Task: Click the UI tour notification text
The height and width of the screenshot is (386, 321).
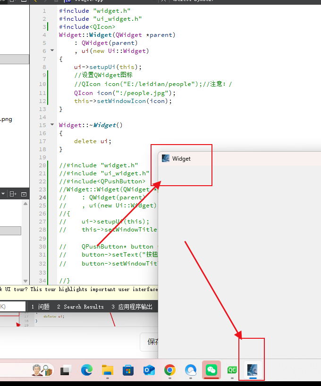Action: pos(79,289)
